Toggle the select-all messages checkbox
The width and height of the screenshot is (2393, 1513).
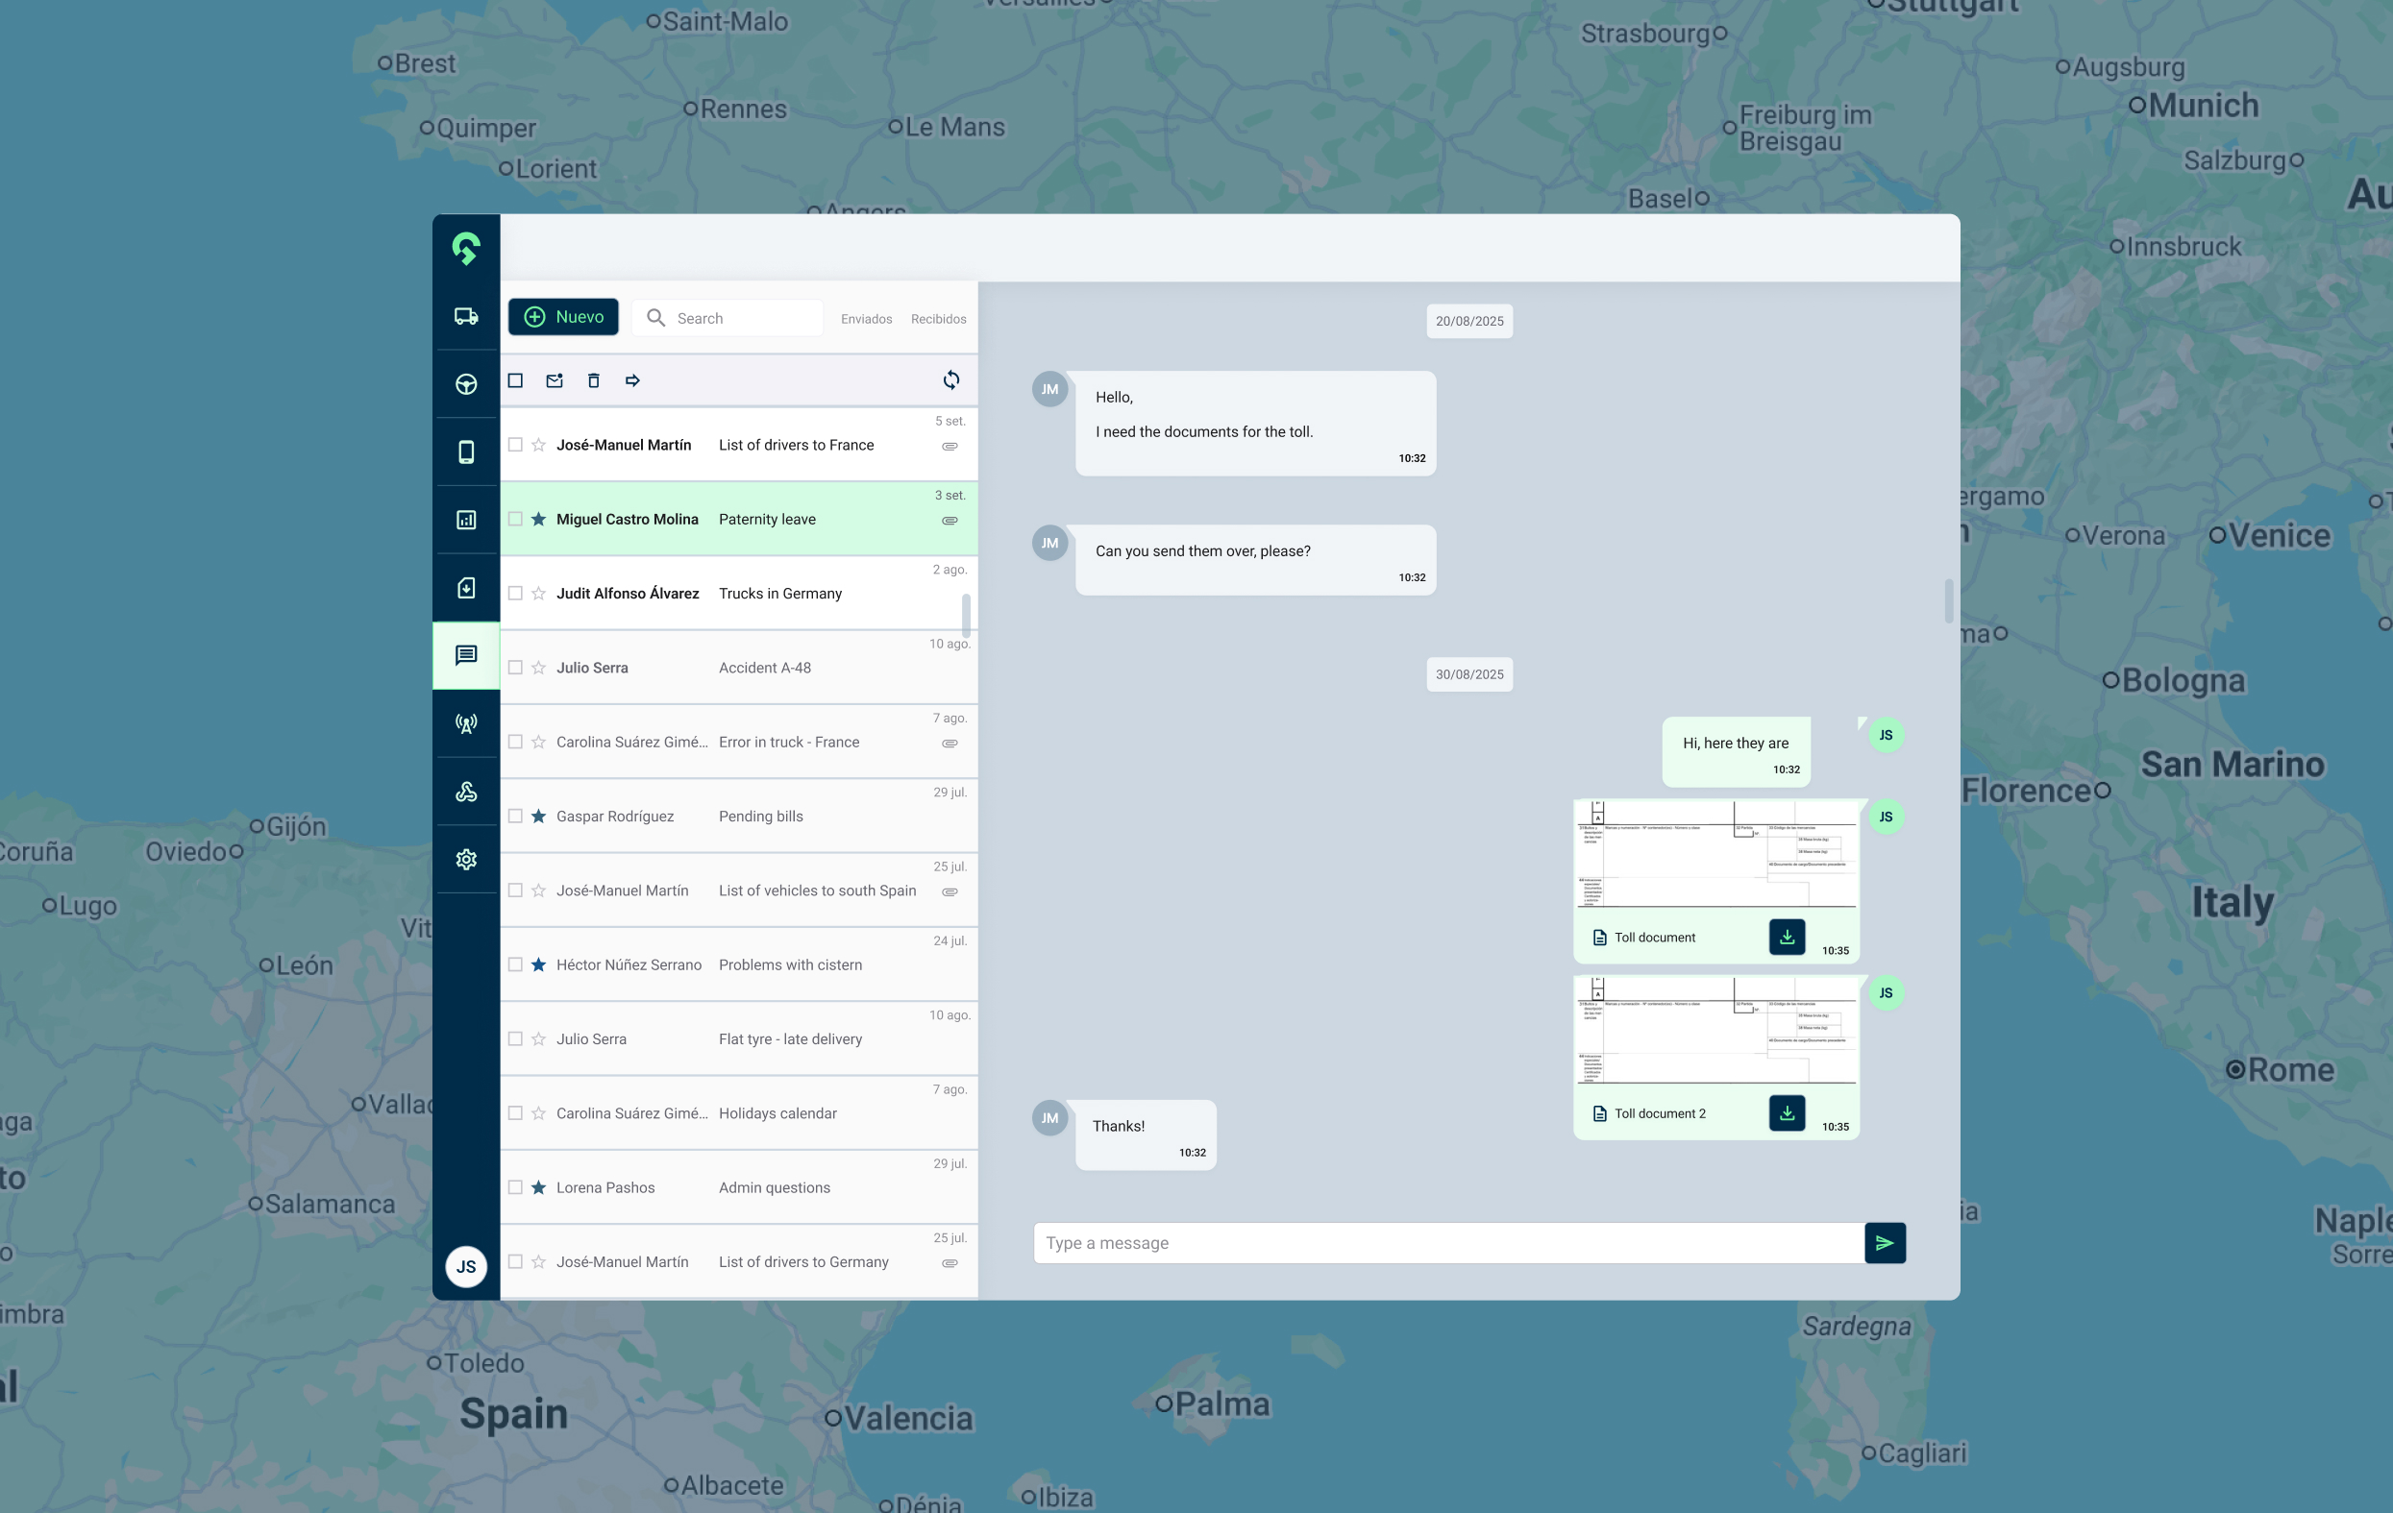point(515,380)
